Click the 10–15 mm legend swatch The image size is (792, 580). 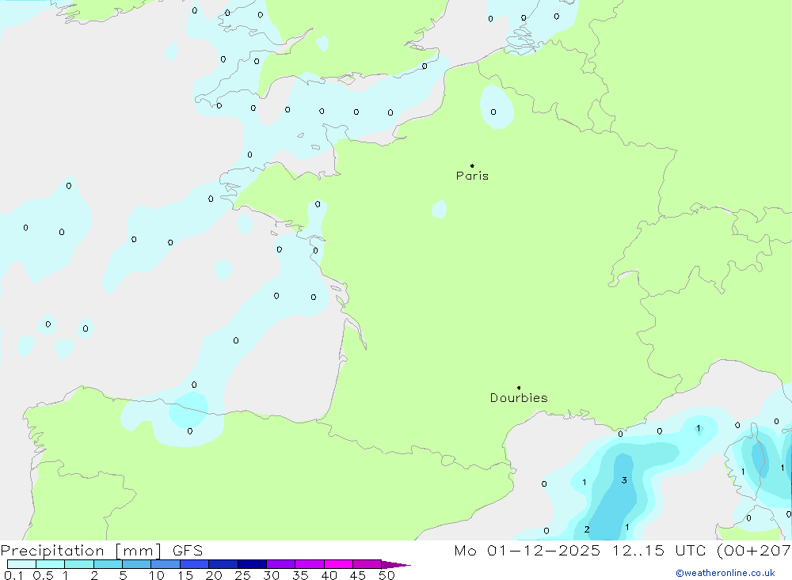pyautogui.click(x=166, y=564)
